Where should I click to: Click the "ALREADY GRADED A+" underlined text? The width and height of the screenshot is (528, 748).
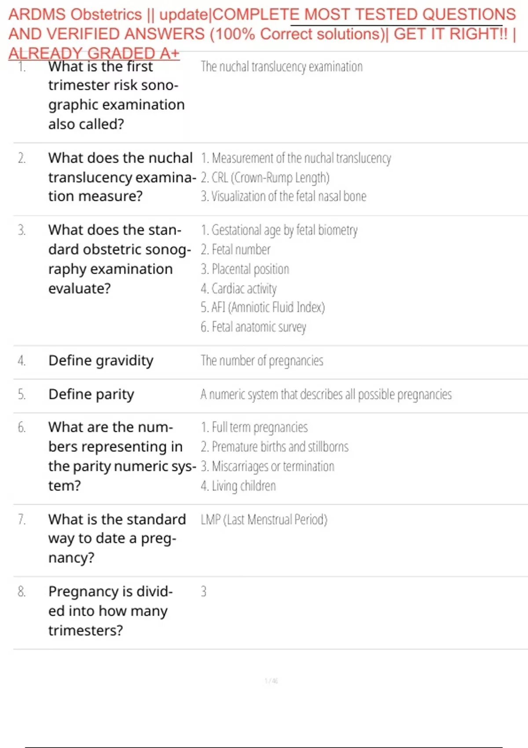pos(94,54)
